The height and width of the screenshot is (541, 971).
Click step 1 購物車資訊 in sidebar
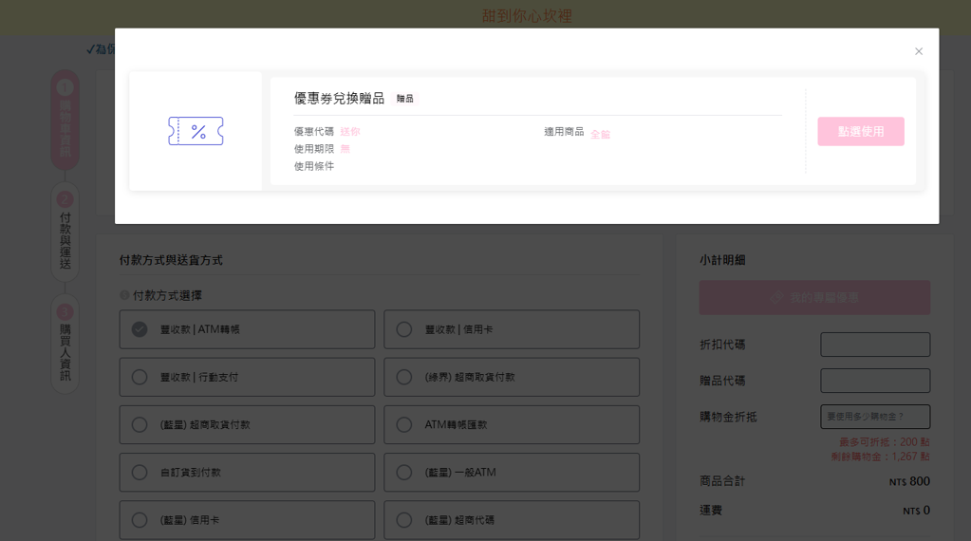click(x=65, y=121)
